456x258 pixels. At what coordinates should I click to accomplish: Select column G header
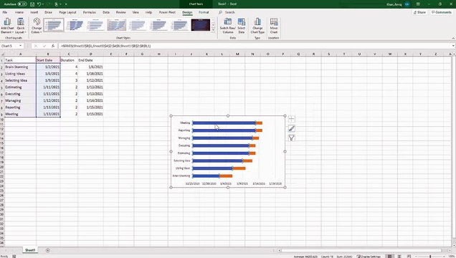pos(142,54)
